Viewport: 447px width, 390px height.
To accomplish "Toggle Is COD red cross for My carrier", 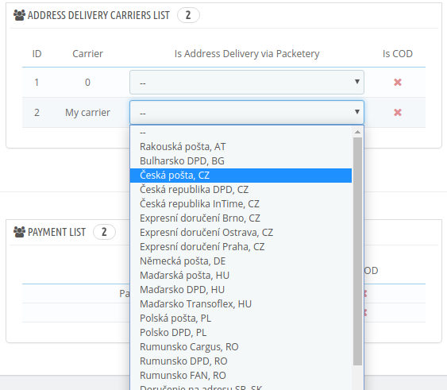I will pyautogui.click(x=398, y=112).
